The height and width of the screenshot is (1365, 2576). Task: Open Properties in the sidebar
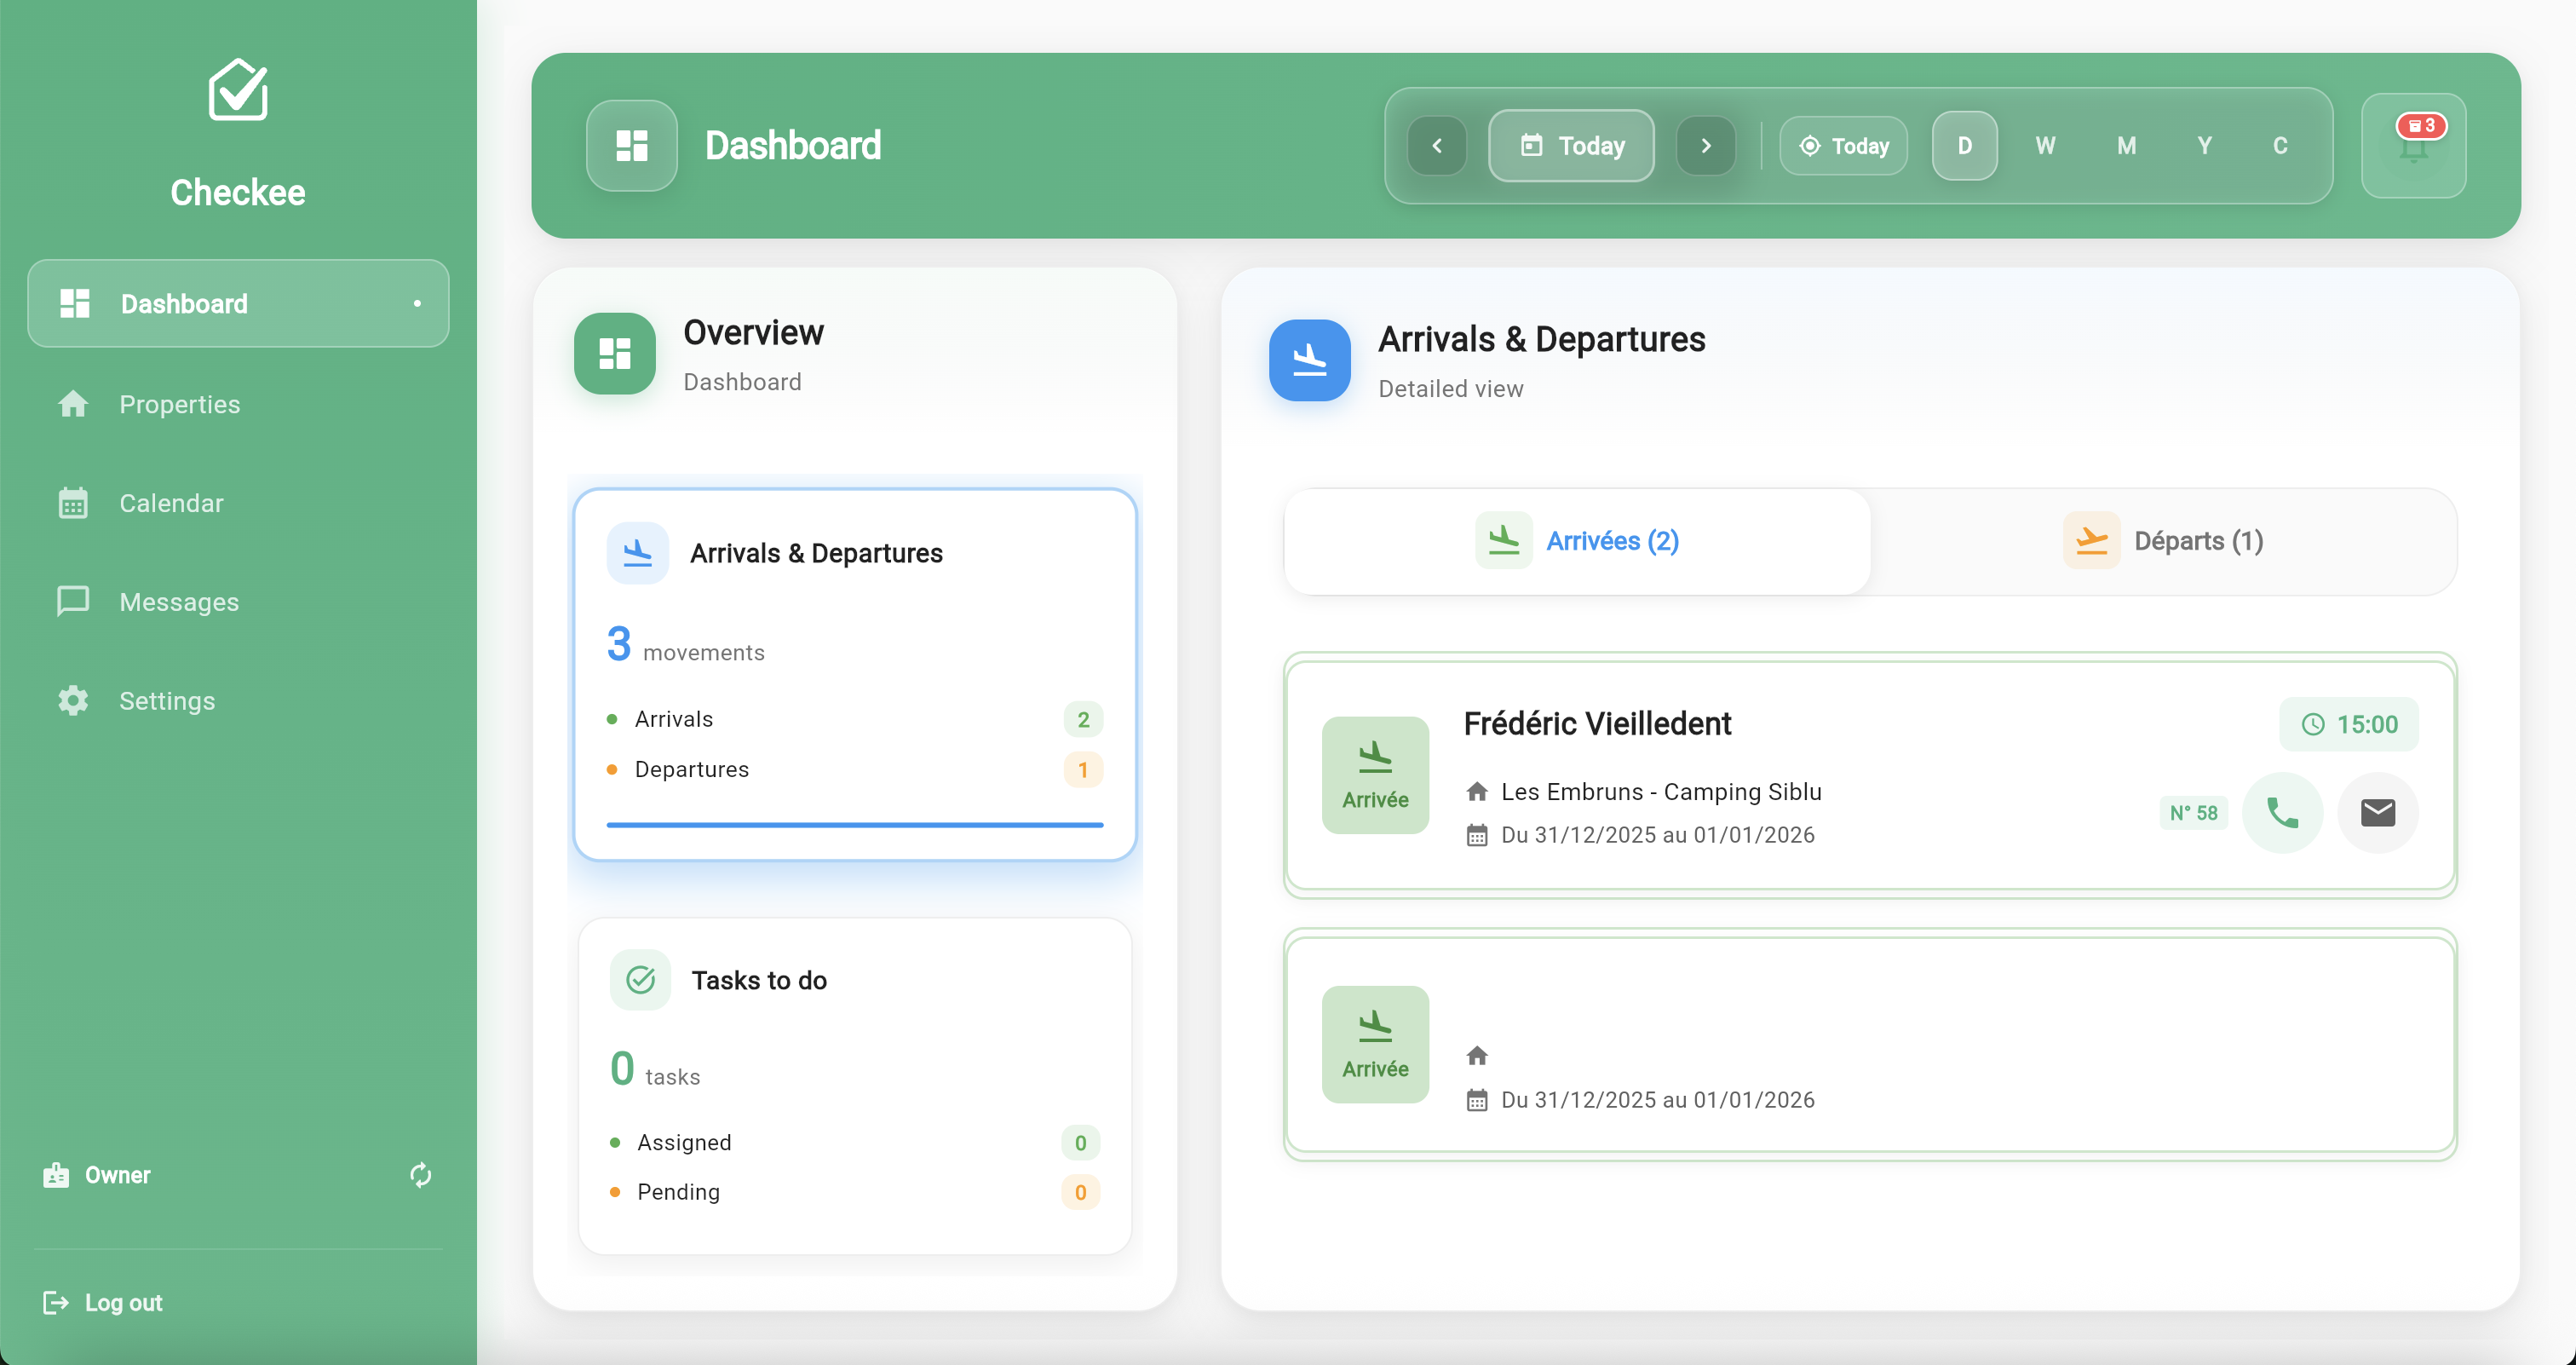coord(180,404)
